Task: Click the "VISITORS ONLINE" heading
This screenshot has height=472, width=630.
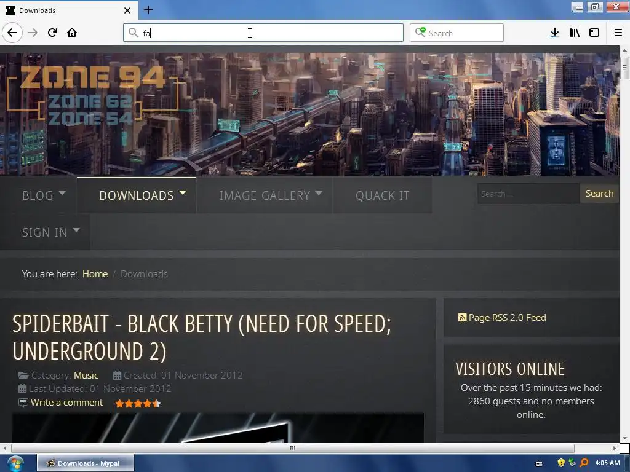Action: point(510,369)
